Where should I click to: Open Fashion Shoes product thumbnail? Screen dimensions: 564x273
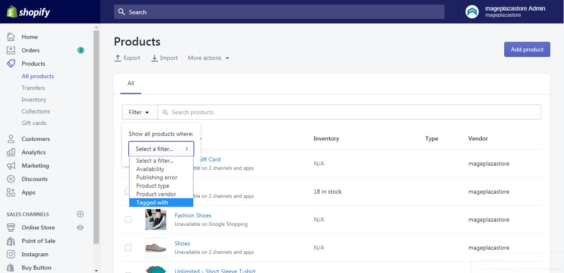pos(156,219)
